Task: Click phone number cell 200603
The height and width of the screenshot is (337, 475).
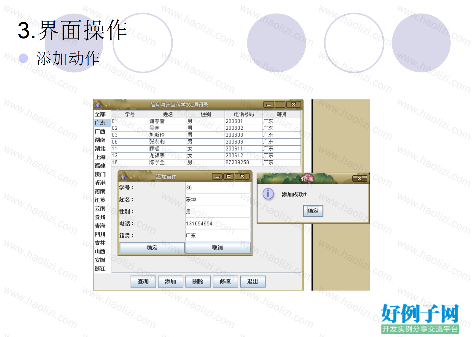Action: click(244, 135)
